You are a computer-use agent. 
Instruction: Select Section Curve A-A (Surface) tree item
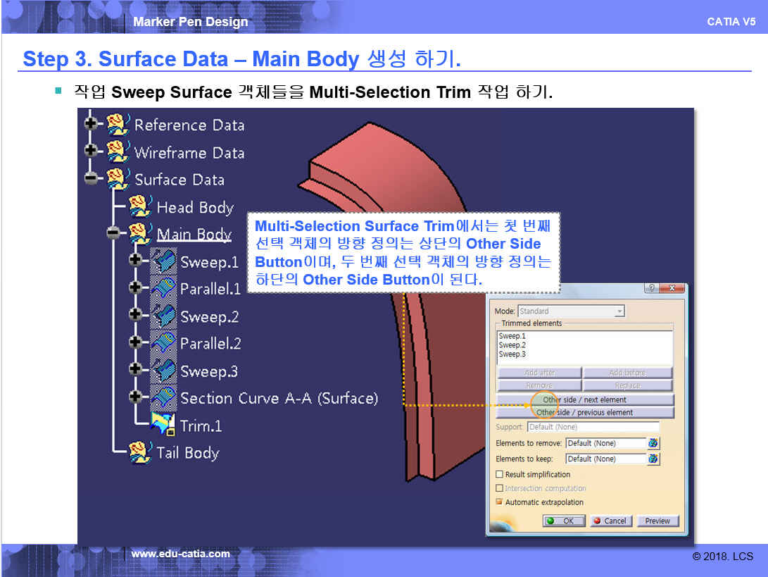click(x=278, y=398)
